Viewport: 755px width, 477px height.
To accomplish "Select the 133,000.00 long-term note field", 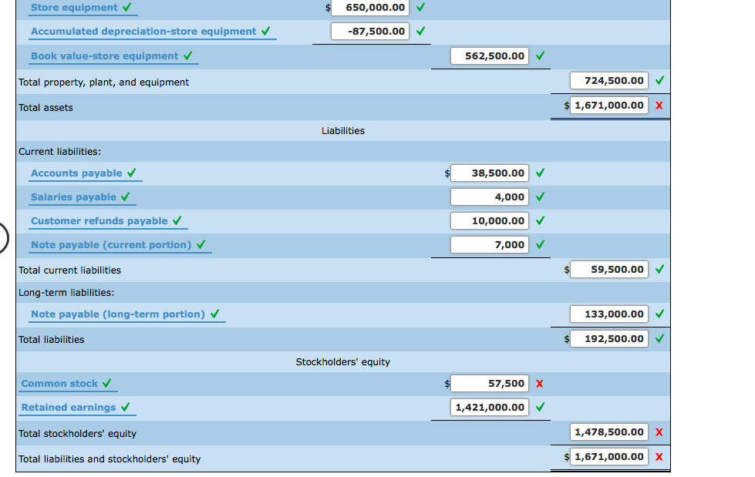I will [x=608, y=314].
